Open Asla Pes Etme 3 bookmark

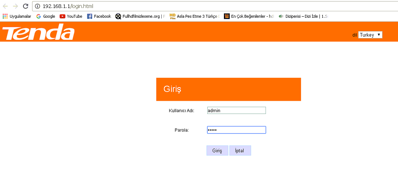[194, 16]
